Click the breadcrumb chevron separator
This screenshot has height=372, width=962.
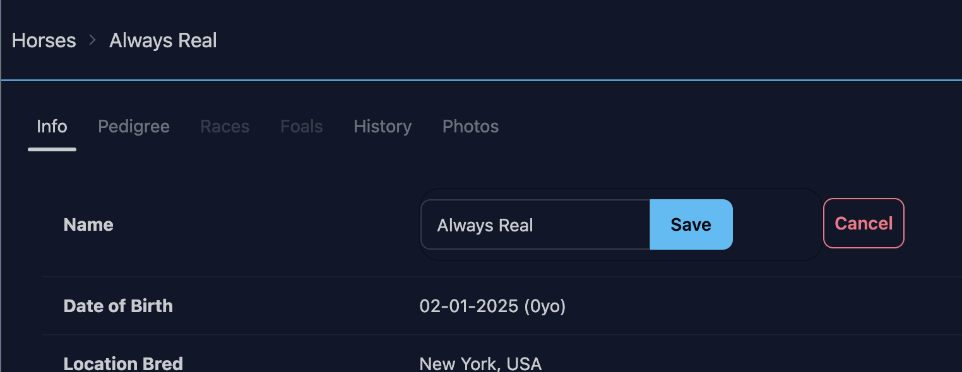point(93,40)
